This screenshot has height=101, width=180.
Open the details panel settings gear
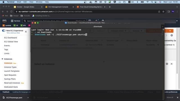(167, 64)
